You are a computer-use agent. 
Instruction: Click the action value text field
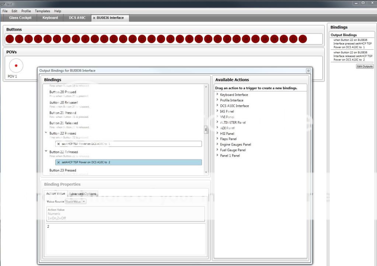pyautogui.click(x=125, y=239)
